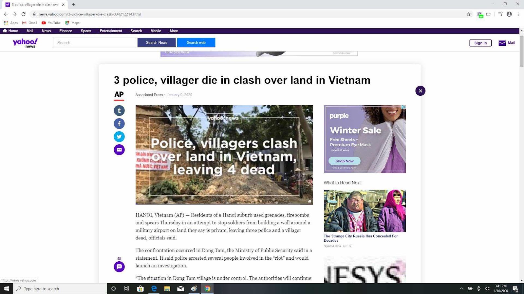Open the comments bubble icon
Screen dimensions: 524x294
[119, 267]
